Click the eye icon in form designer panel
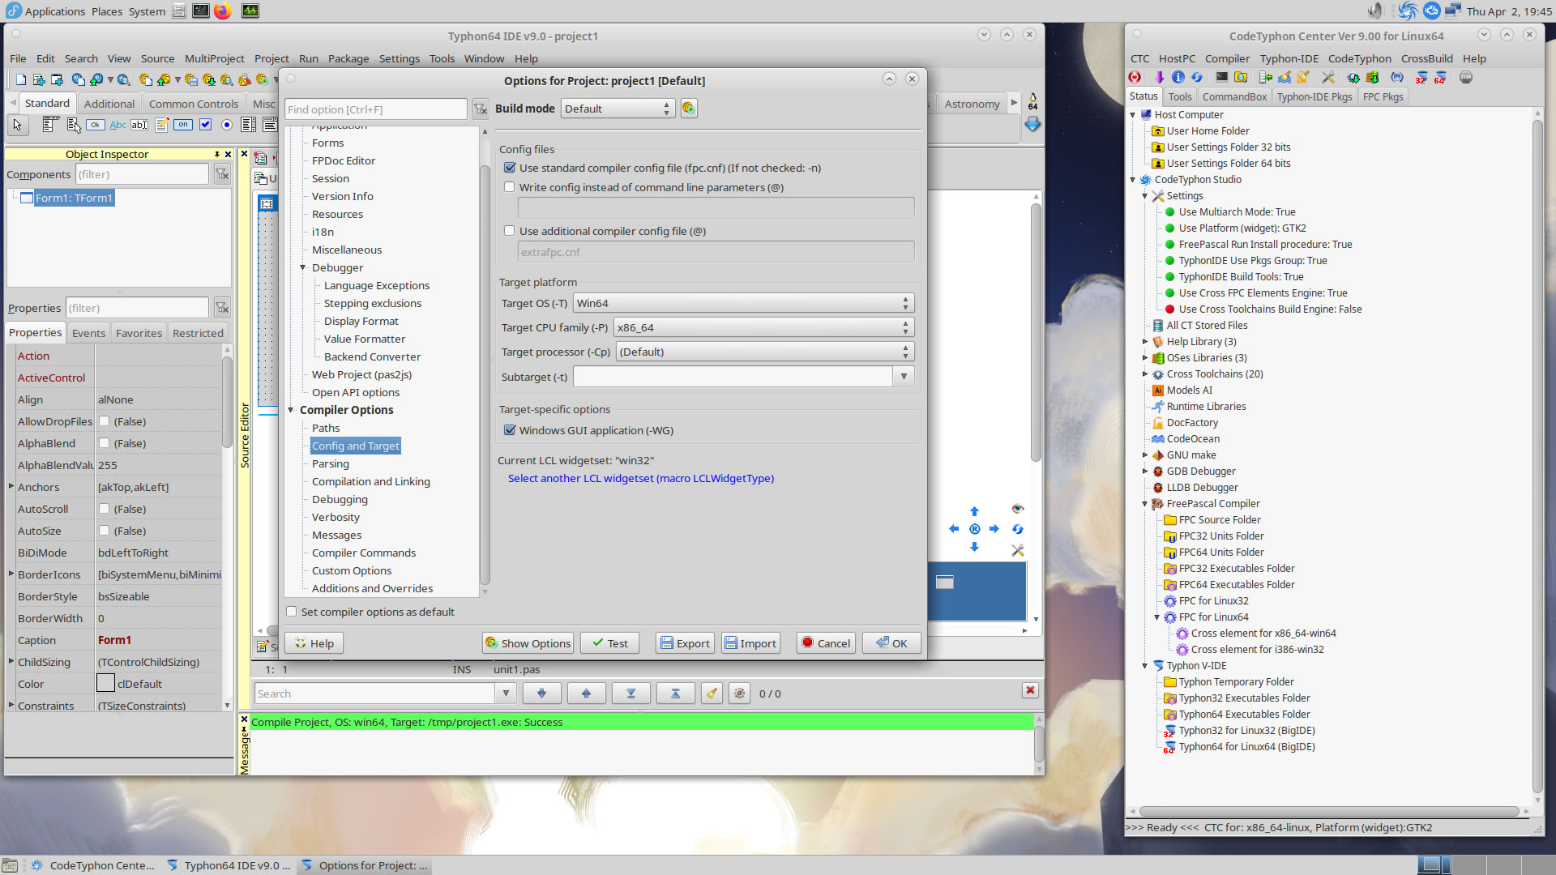 coord(1018,509)
